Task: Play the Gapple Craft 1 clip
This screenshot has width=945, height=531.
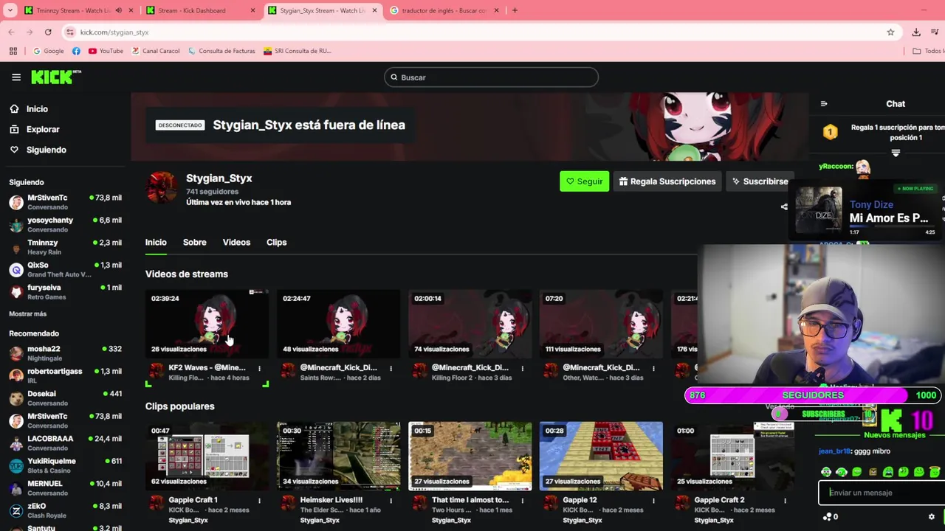Action: 207,456
